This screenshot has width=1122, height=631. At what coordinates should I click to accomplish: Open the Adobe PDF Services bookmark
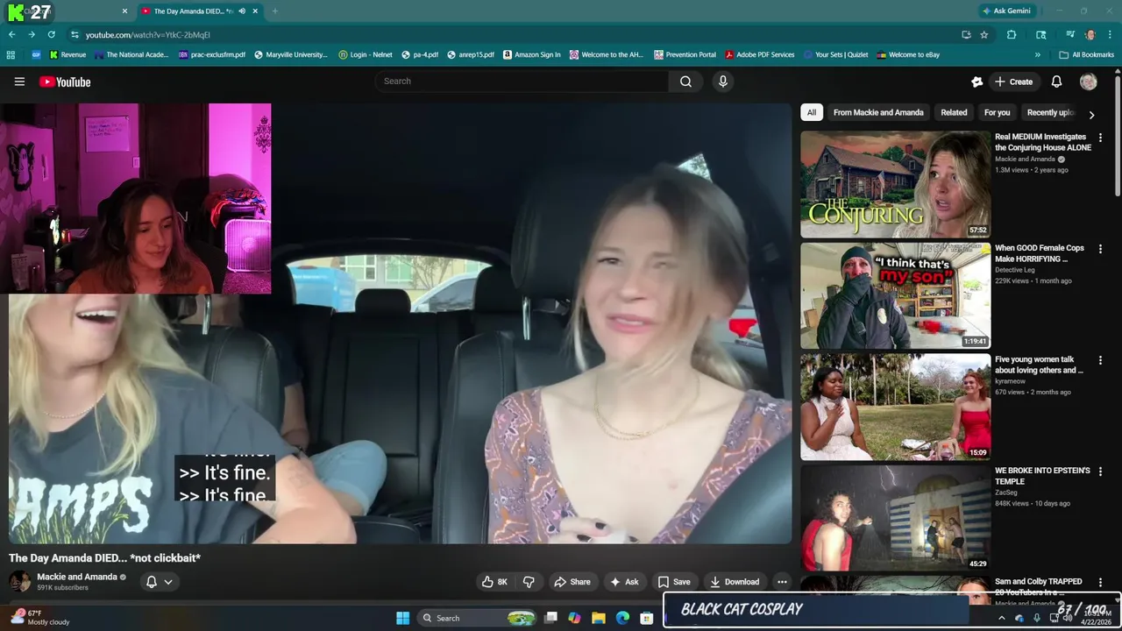[759, 54]
